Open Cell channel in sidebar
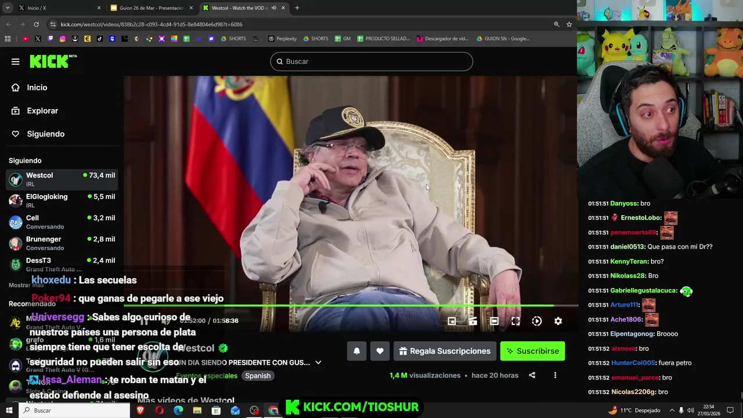 [x=62, y=222]
